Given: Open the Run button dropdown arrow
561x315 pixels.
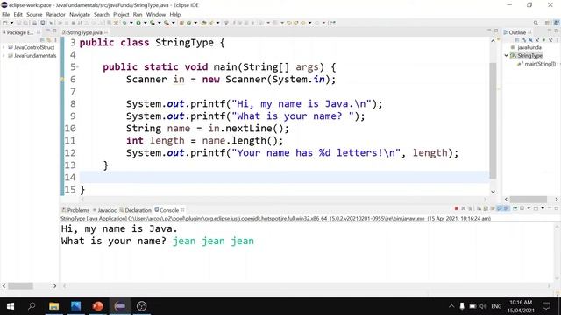Looking at the screenshot, I should [x=145, y=23].
